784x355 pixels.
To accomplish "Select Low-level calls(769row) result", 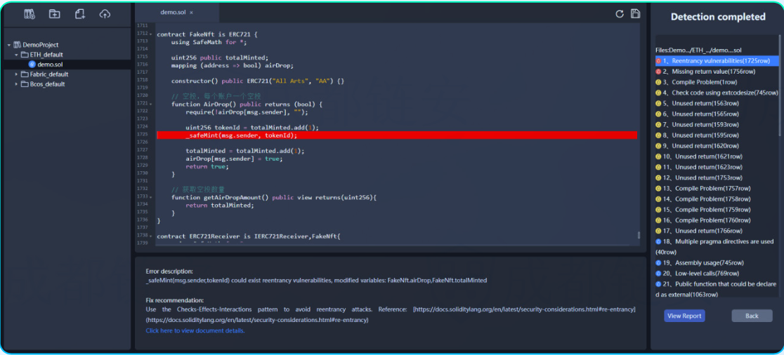I will click(x=717, y=273).
